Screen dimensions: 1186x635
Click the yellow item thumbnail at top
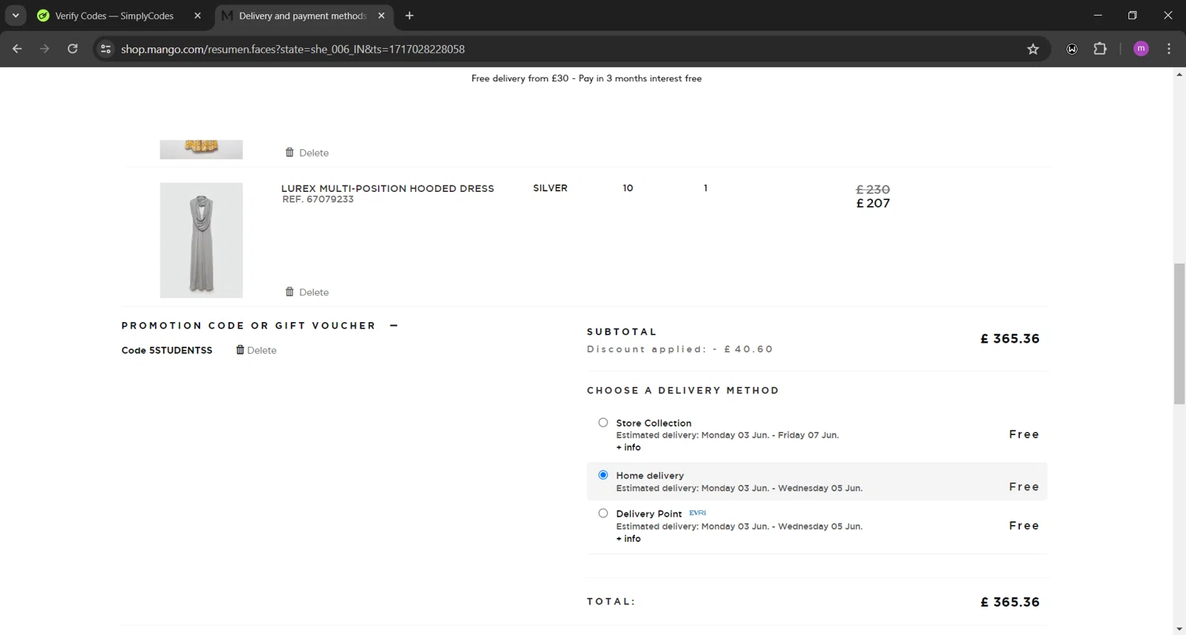[x=201, y=149]
